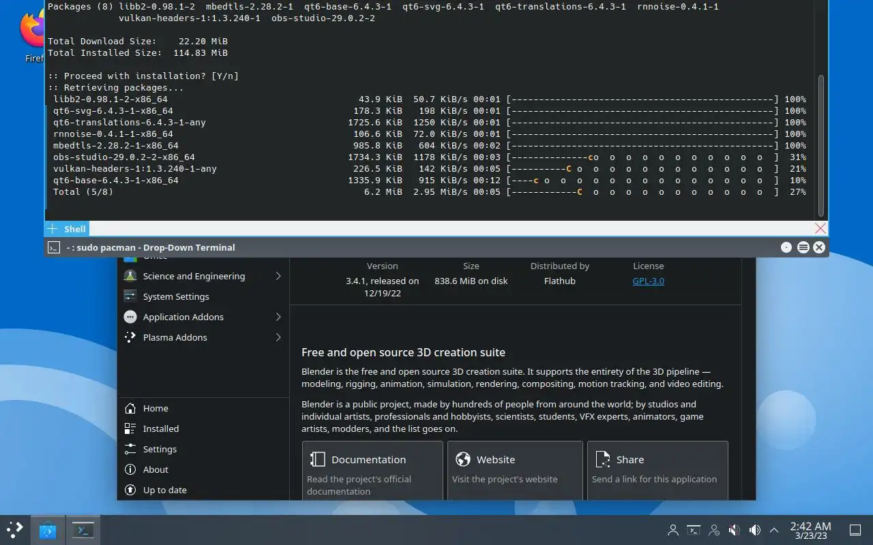Viewport: 873px width, 545px height.
Task: Open a new session with the plus icon
Action: click(53, 229)
